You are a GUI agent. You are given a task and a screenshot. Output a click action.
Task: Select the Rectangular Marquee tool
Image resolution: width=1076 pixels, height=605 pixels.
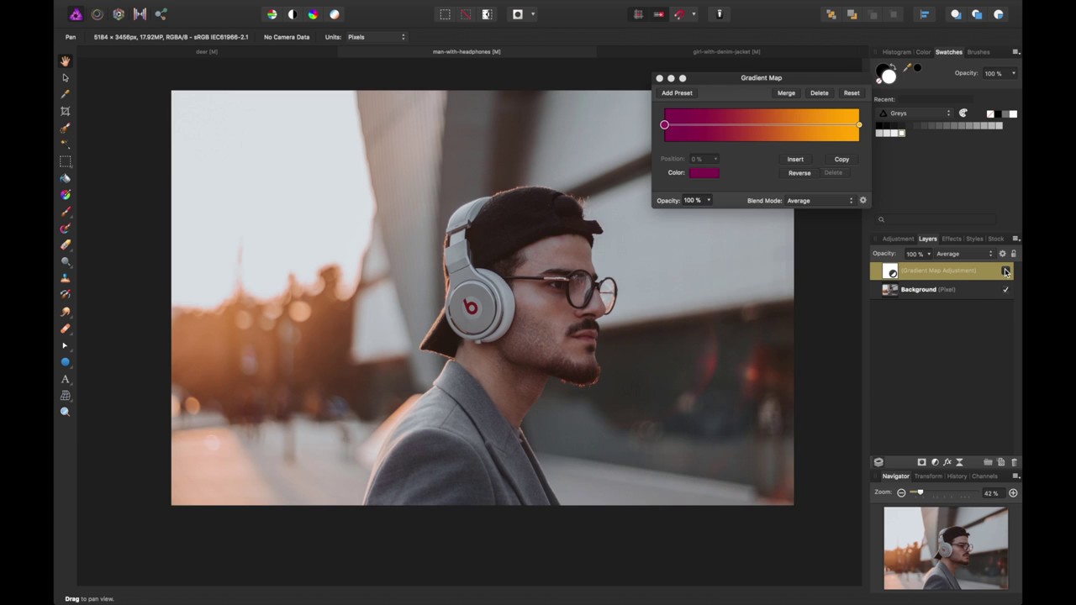65,161
